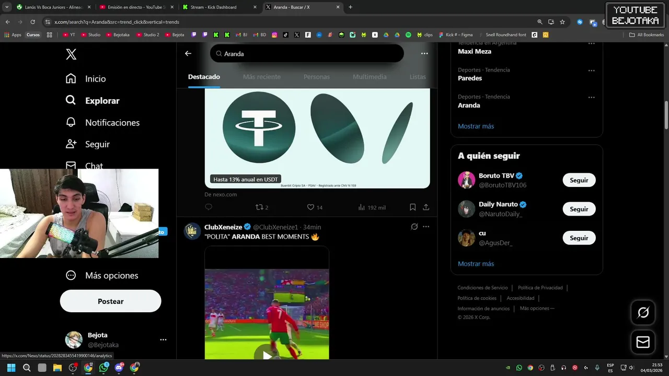The image size is (669, 376).
Task: Open Explorar from the sidebar
Action: click(x=93, y=101)
